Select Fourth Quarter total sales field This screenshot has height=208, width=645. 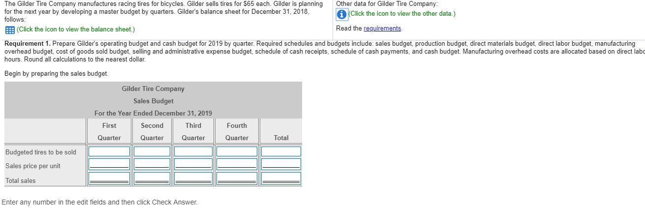pyautogui.click(x=237, y=178)
